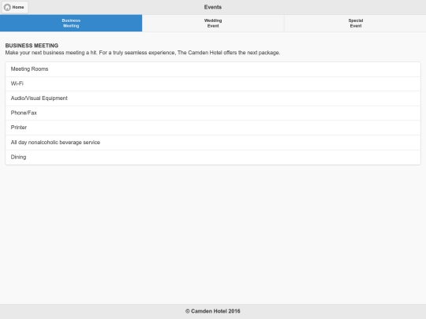
Task: Click the Wi-Fi list row
Action: [x=213, y=83]
